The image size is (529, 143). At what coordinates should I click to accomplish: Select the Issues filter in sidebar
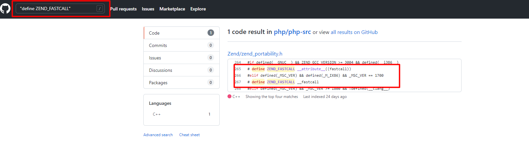[x=181, y=58]
